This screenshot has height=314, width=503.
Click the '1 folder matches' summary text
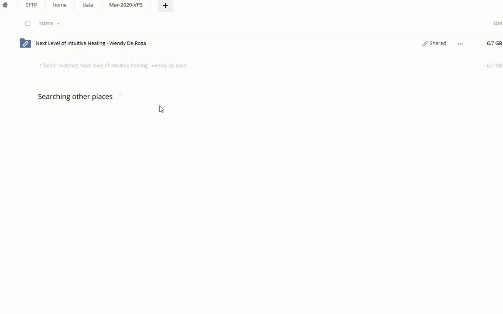point(113,65)
